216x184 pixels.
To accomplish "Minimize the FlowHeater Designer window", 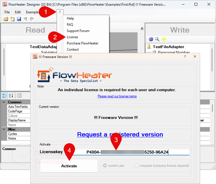I will (183, 5).
